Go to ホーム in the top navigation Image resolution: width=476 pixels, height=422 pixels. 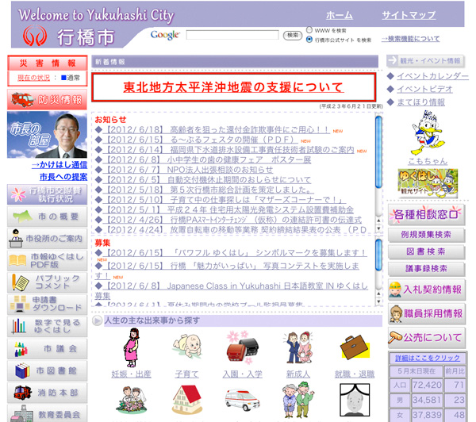(340, 15)
